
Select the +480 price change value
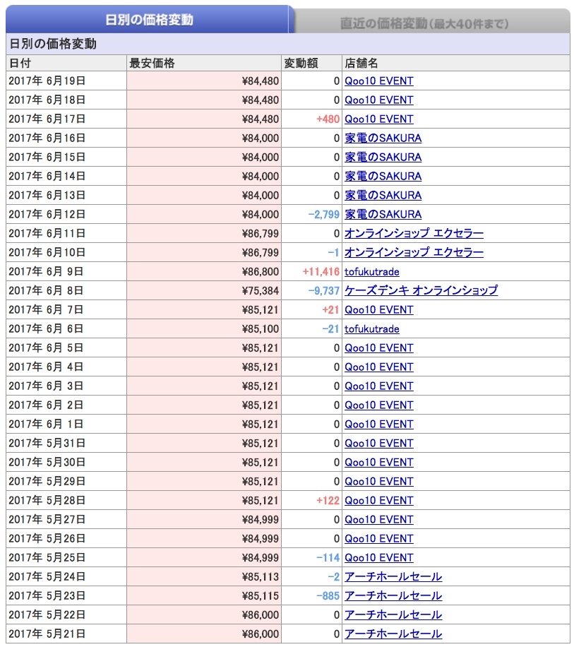[328, 119]
